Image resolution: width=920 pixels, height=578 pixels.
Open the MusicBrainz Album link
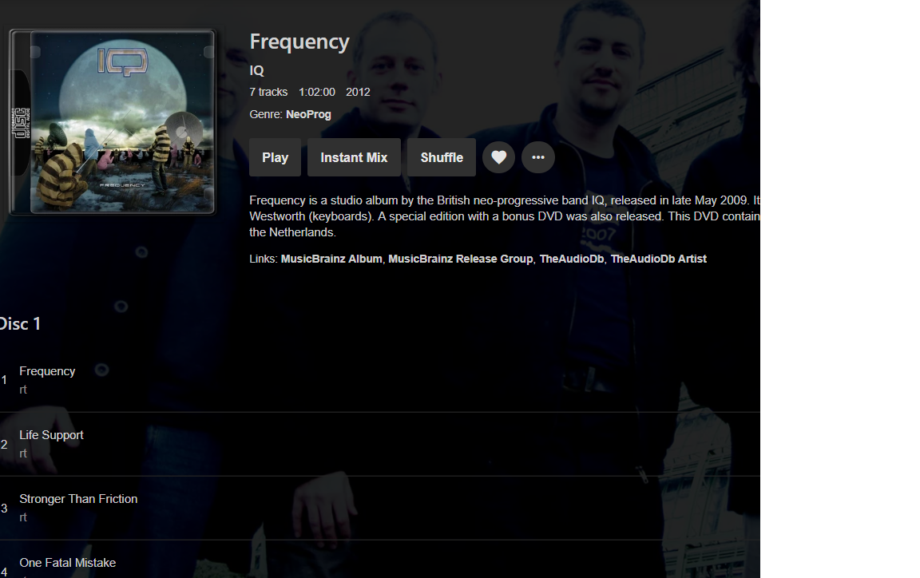point(331,259)
